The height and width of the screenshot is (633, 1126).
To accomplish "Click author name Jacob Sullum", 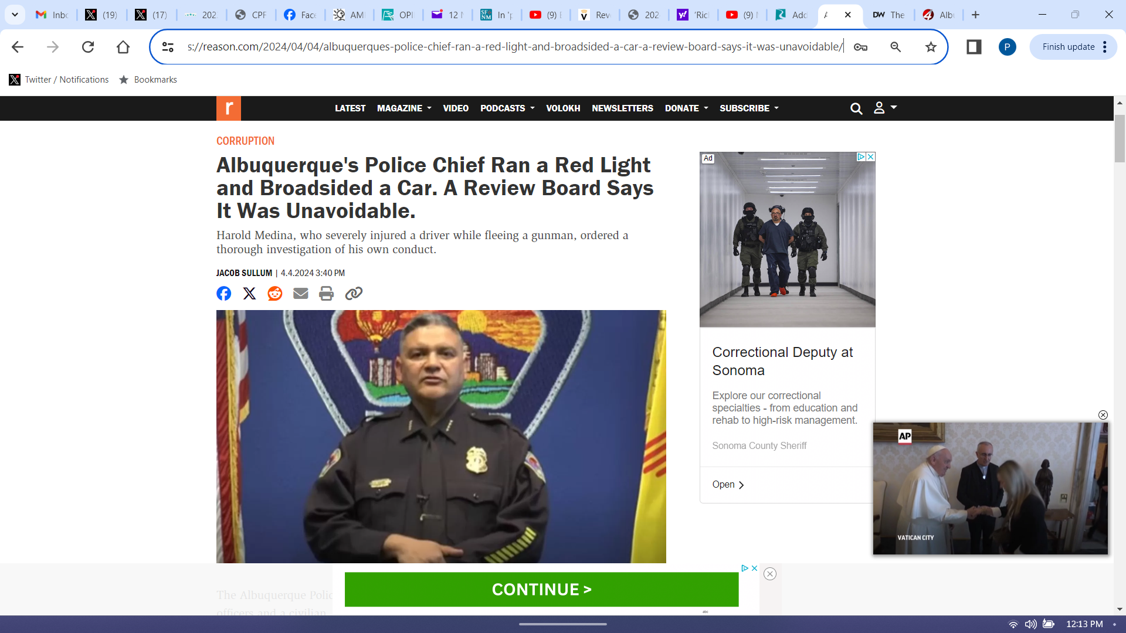I will coord(244,273).
